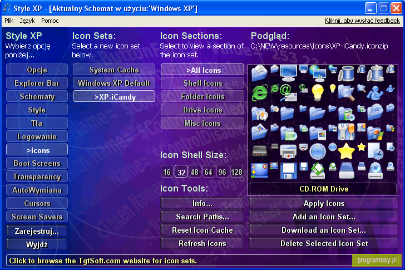
Task: Select the large blue desktop icon
Action: coord(259,170)
